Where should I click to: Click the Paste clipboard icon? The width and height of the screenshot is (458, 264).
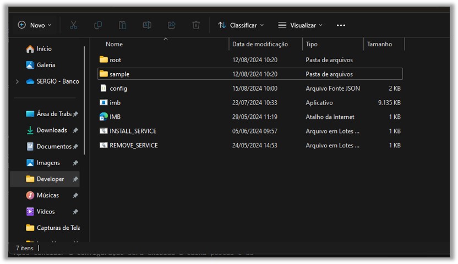pos(123,25)
